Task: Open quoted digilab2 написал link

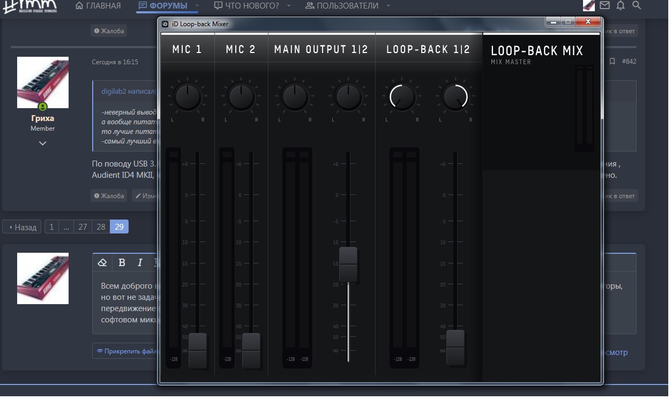Action: pyautogui.click(x=129, y=91)
